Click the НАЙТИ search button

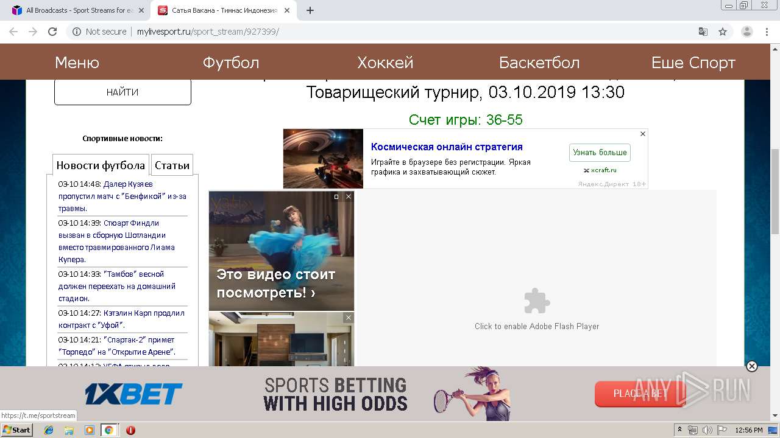click(x=122, y=92)
